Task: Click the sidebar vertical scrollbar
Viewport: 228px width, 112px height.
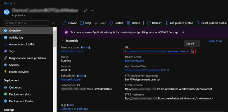Action: [x=55, y=39]
